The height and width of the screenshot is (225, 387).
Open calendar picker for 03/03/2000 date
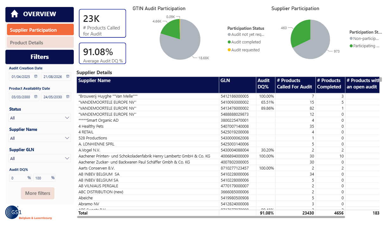(36, 97)
